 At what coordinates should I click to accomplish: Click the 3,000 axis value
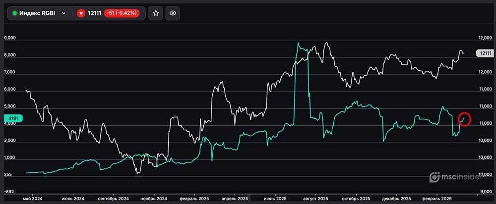9,140
